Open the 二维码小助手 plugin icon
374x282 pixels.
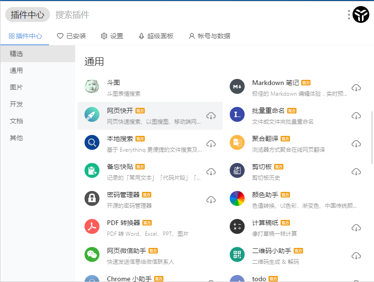(237, 254)
